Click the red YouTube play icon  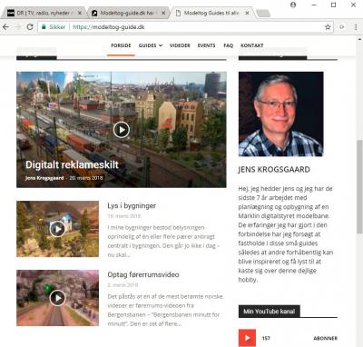[247, 338]
